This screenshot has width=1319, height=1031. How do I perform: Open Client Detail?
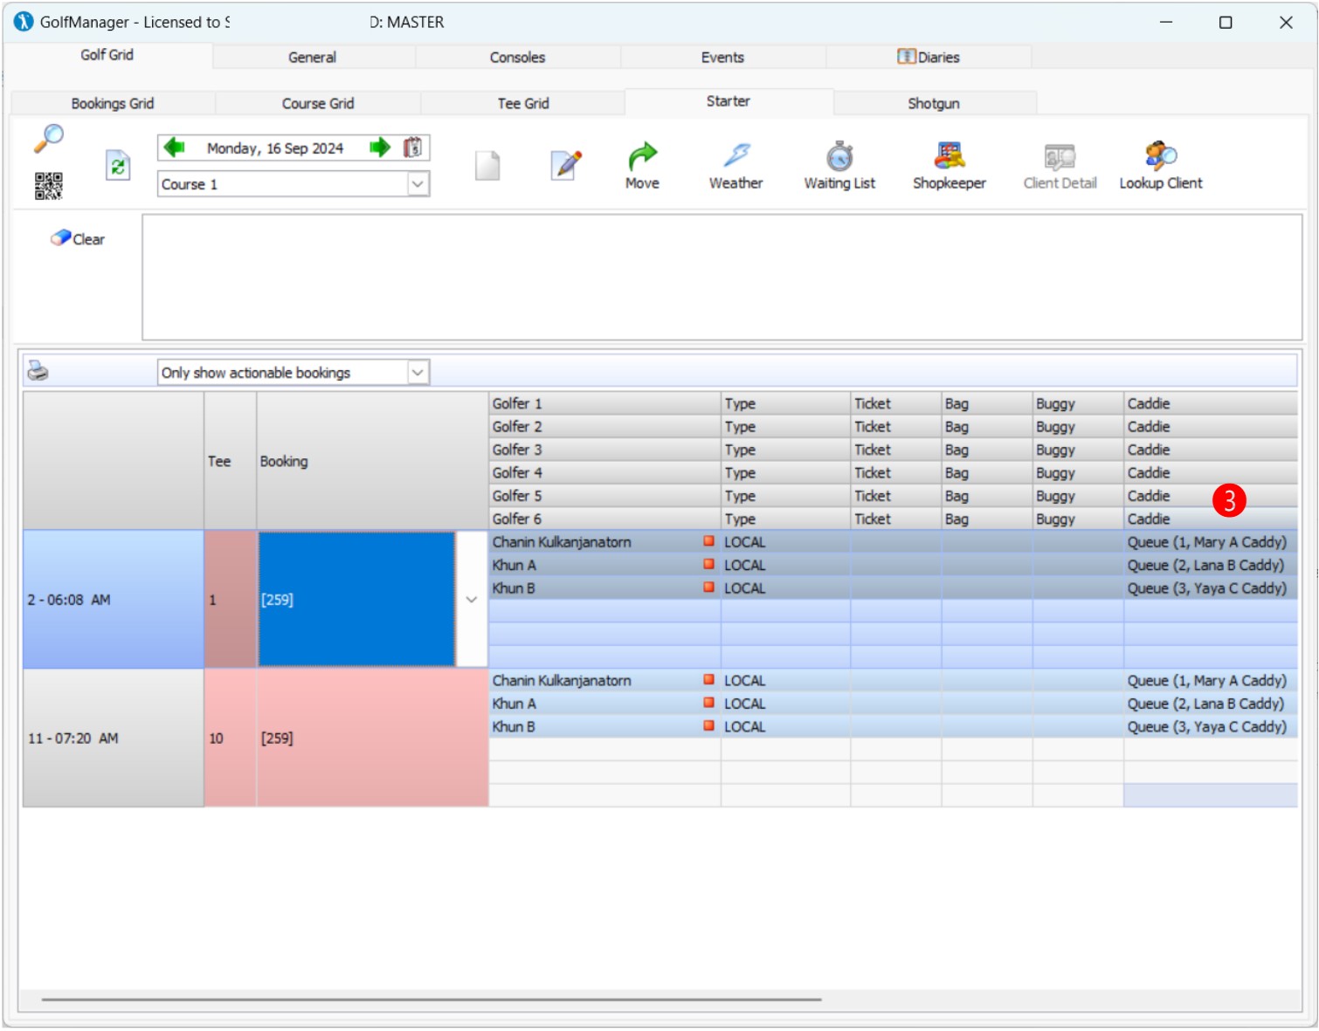click(1060, 166)
